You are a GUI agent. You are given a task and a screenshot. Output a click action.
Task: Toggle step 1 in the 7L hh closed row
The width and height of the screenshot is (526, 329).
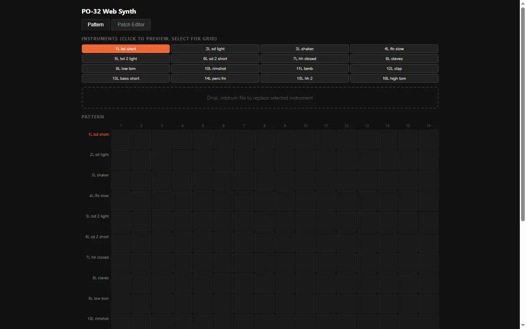pos(121,263)
